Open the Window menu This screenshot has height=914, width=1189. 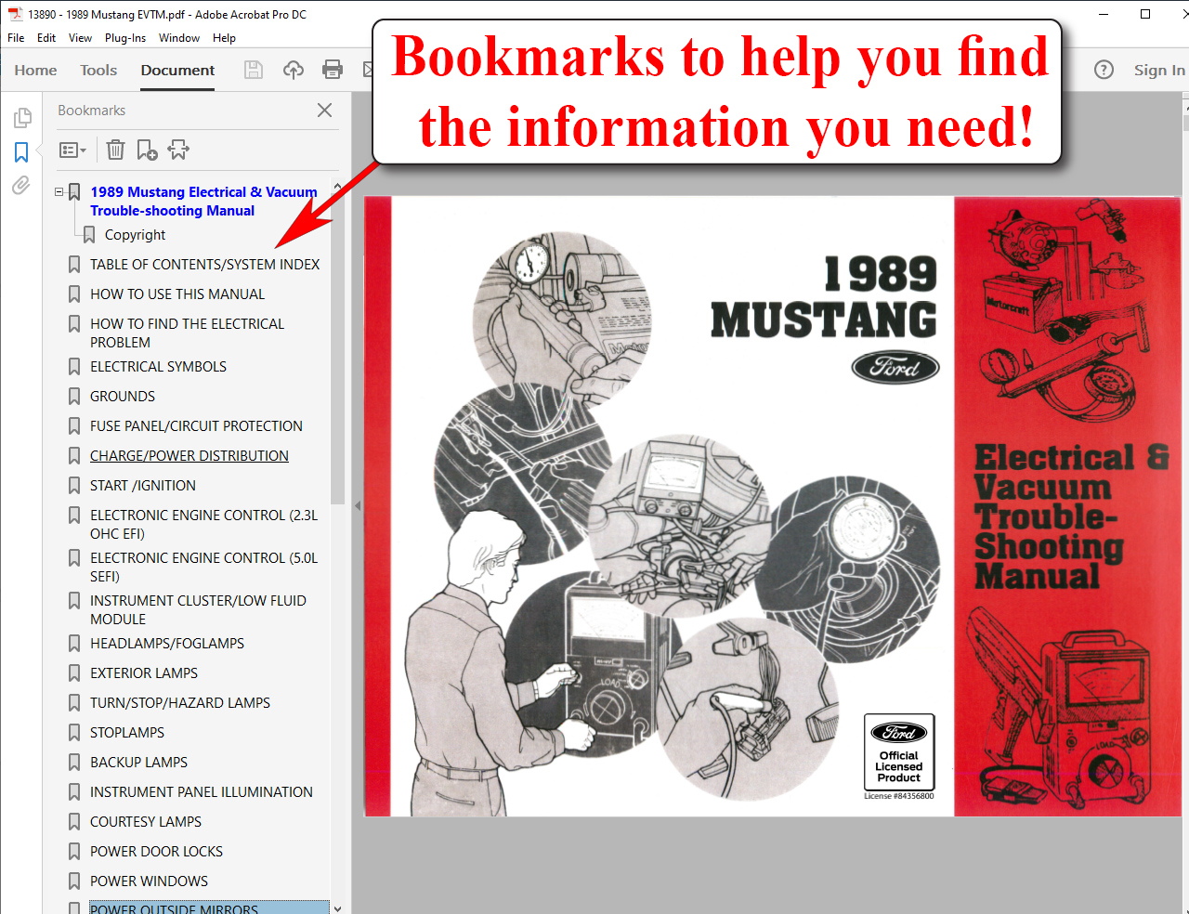tap(179, 38)
